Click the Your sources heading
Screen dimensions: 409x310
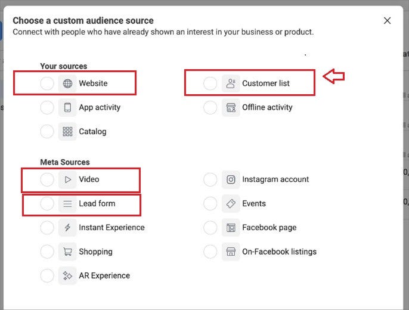64,66
